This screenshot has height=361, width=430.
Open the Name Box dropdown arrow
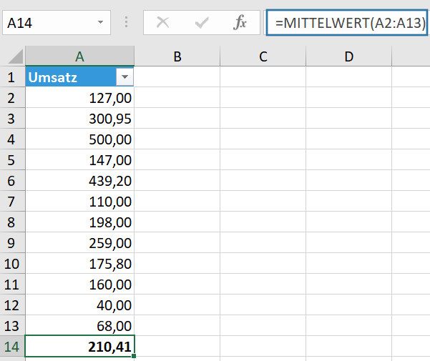(x=101, y=22)
